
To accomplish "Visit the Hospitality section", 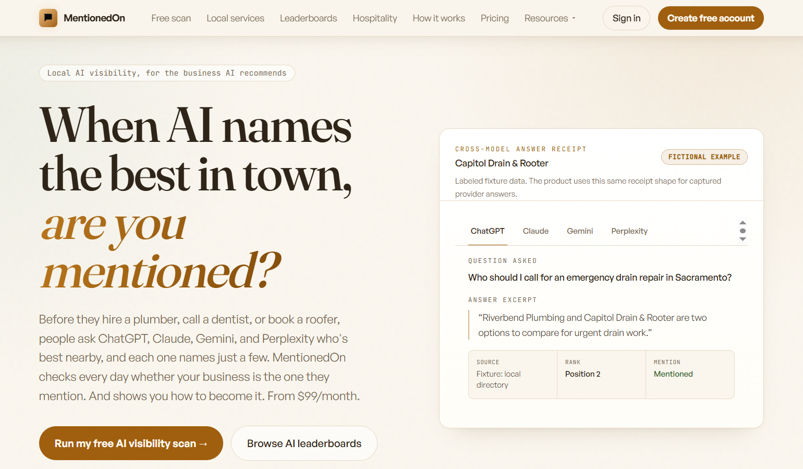I will pyautogui.click(x=375, y=18).
